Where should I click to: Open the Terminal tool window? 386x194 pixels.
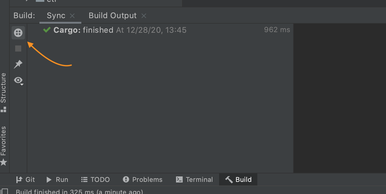(x=195, y=179)
